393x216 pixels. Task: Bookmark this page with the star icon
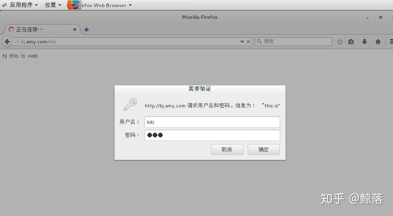339,41
